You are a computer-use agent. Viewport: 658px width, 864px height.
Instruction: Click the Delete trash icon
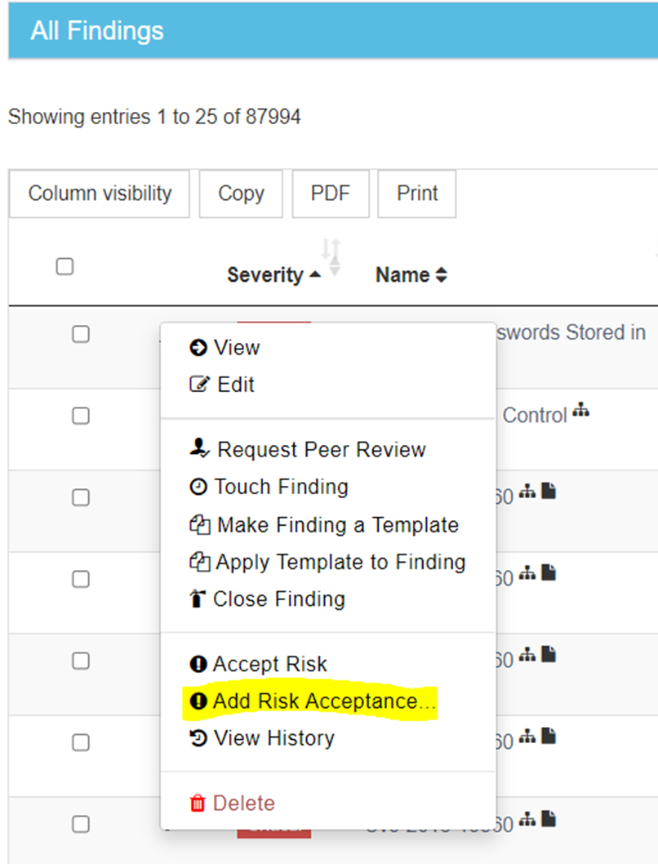click(x=196, y=803)
